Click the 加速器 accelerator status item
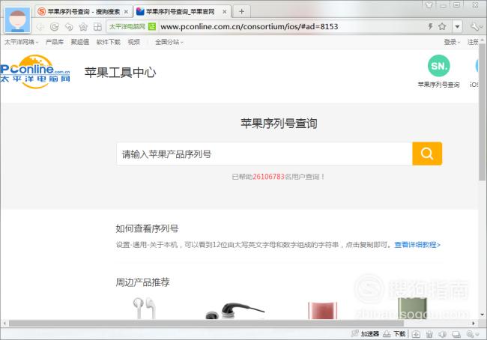 [x=365, y=334]
